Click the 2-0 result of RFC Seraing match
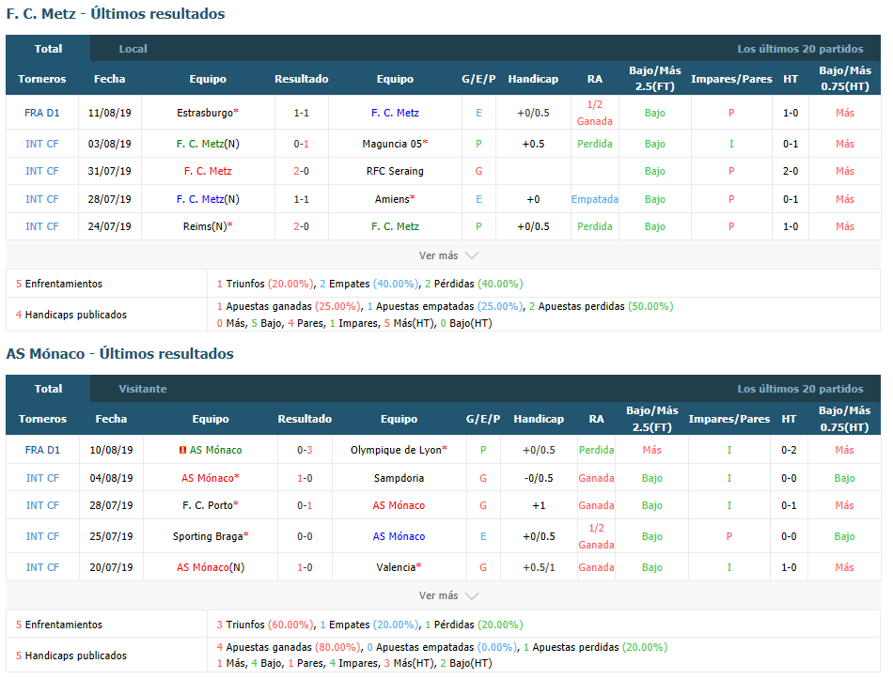The height and width of the screenshot is (679, 893). click(x=302, y=171)
